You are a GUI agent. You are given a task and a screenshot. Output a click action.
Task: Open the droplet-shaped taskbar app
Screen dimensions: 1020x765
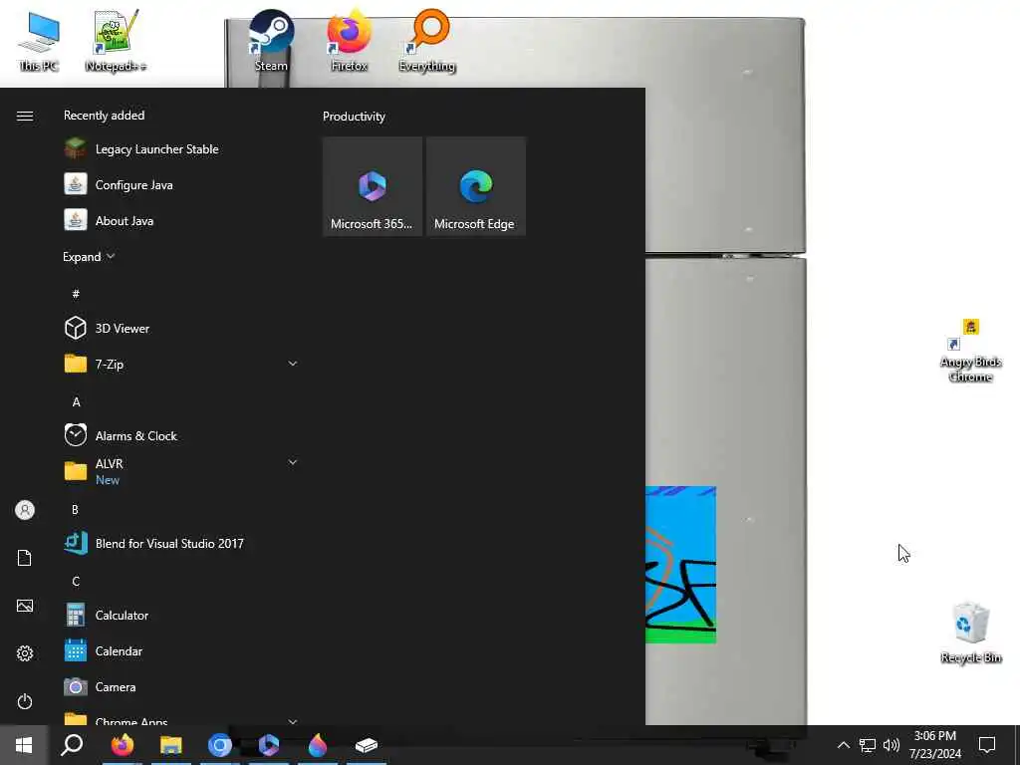318,745
